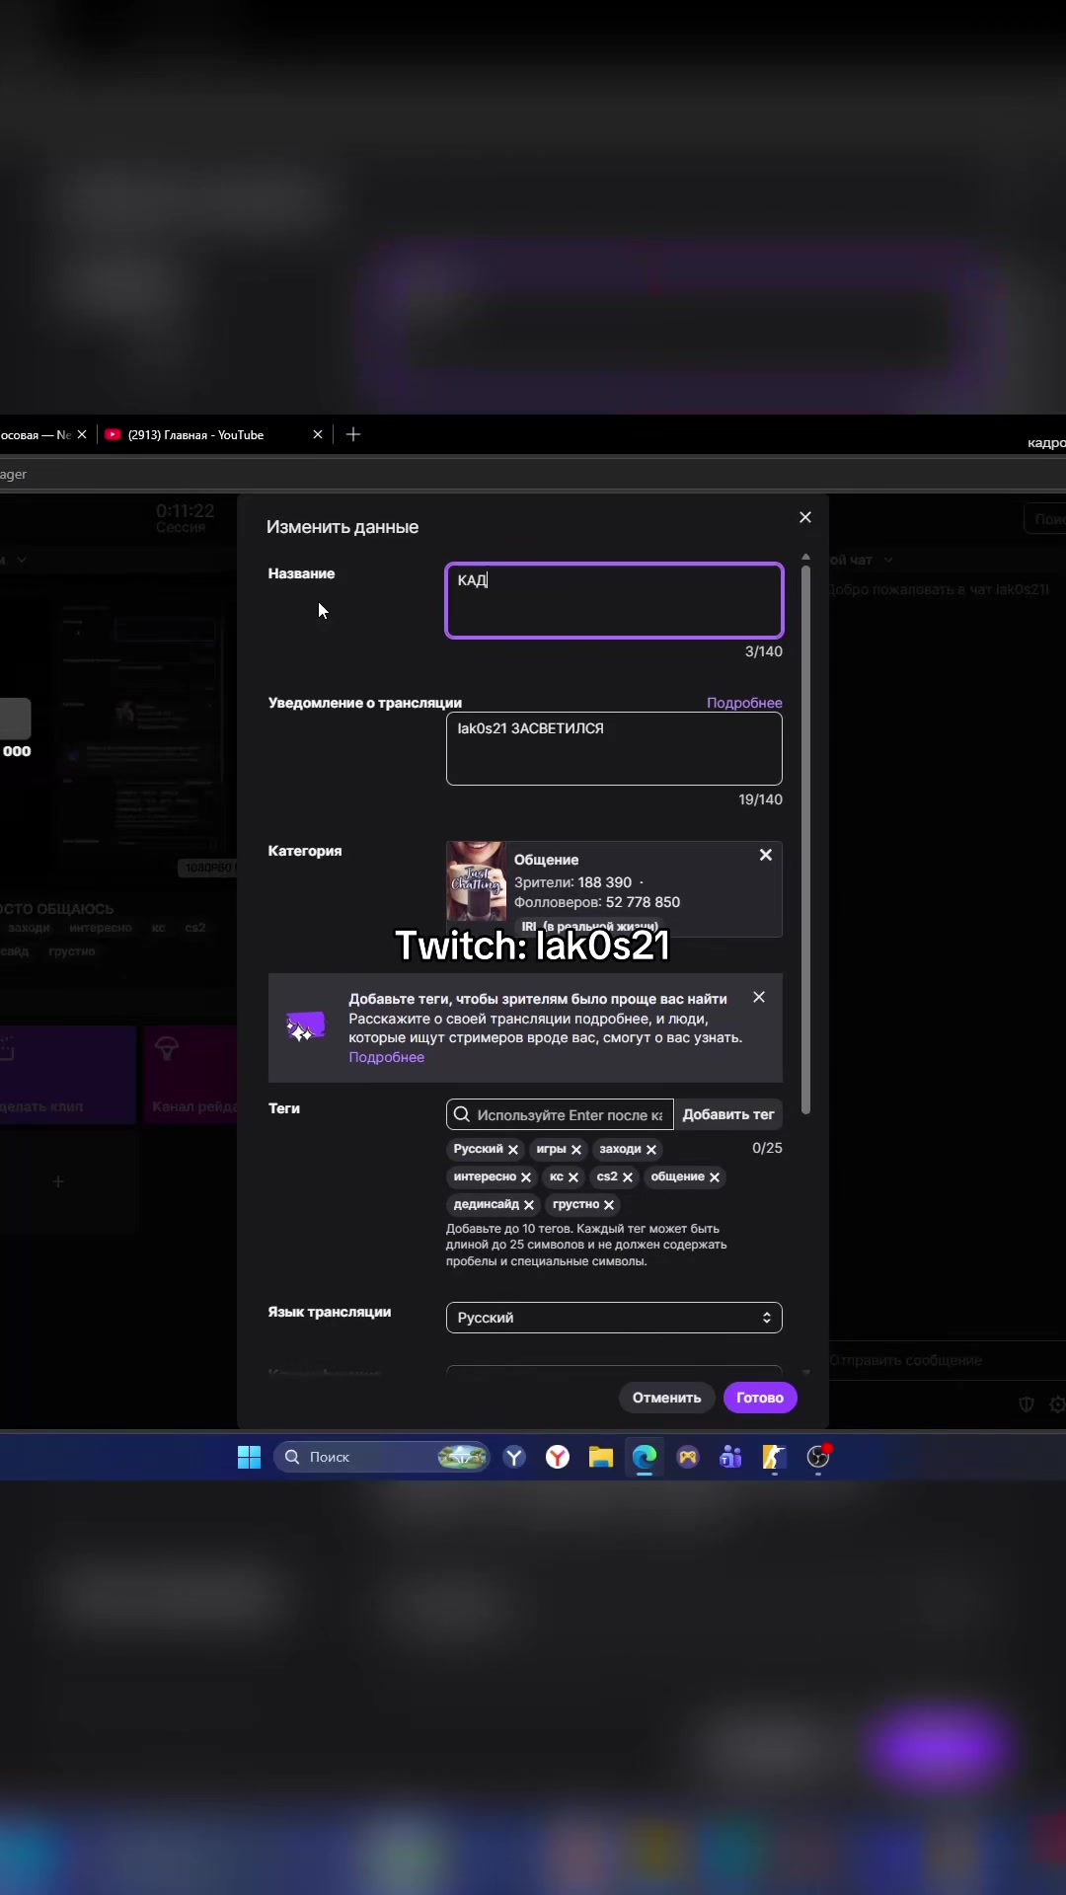Open the game controller app on taskbar
Image resolution: width=1066 pixels, height=1895 pixels.
tap(688, 1457)
